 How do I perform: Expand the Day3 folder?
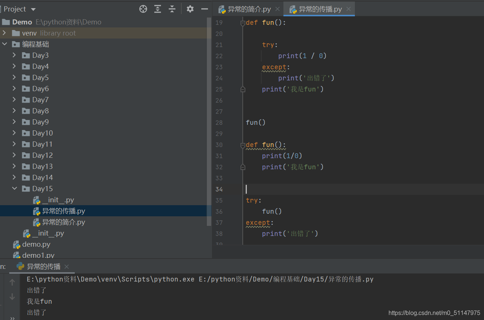tap(14, 55)
